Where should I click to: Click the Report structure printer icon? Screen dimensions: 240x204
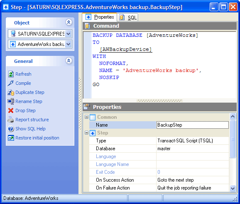pos(11,120)
